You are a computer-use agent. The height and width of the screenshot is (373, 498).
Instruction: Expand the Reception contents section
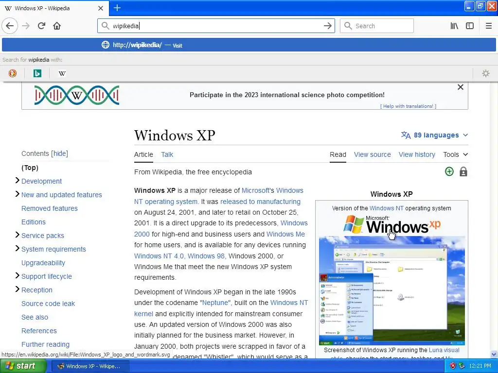tap(18, 289)
